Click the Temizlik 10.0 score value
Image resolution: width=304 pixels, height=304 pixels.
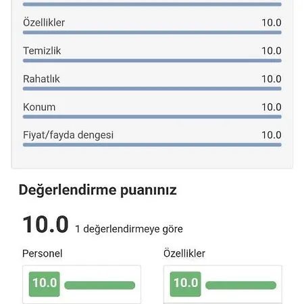(x=272, y=51)
